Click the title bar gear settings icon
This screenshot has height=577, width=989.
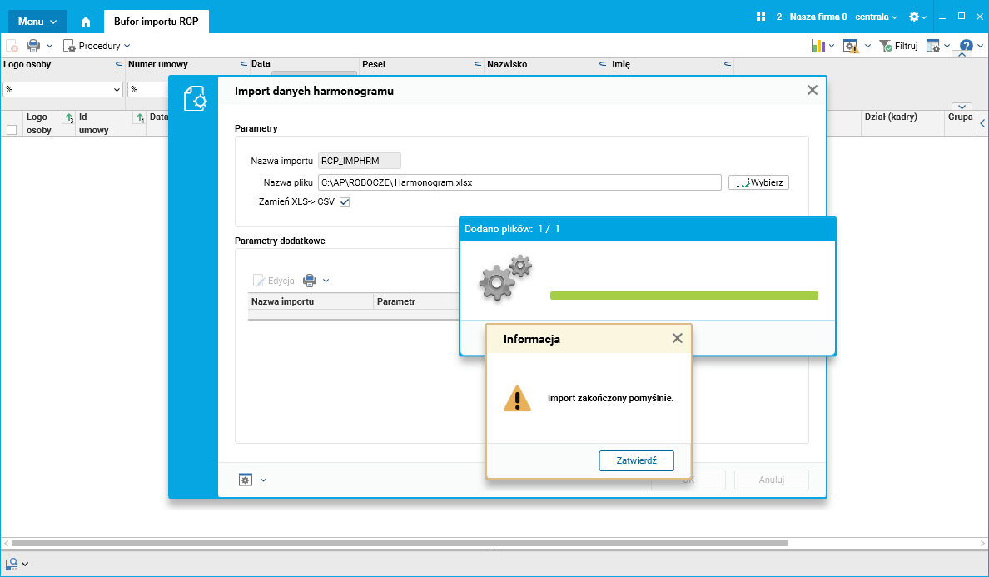pos(914,17)
